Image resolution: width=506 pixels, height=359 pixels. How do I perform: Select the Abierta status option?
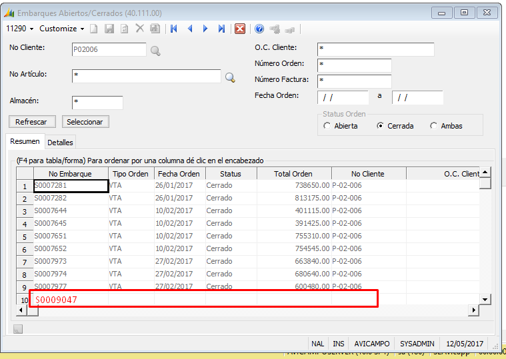(327, 126)
